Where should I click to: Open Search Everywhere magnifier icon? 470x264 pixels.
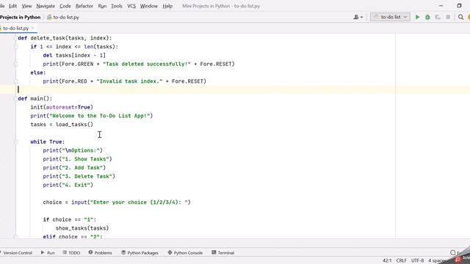click(x=460, y=17)
